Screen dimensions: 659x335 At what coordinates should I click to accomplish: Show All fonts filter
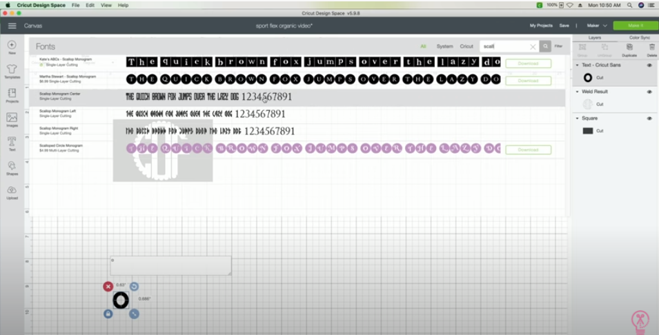tap(423, 47)
